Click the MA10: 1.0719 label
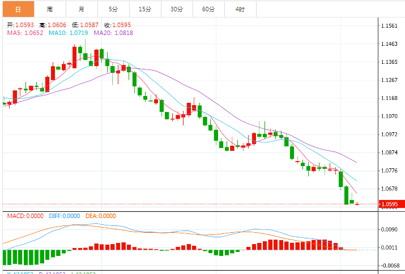Image resolution: width=405 pixels, height=274 pixels. [x=69, y=33]
